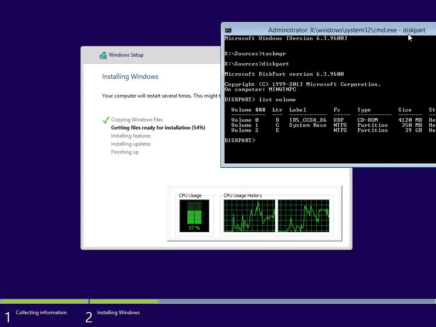Click the '39 GB' size value
436x327 pixels.
click(413, 130)
